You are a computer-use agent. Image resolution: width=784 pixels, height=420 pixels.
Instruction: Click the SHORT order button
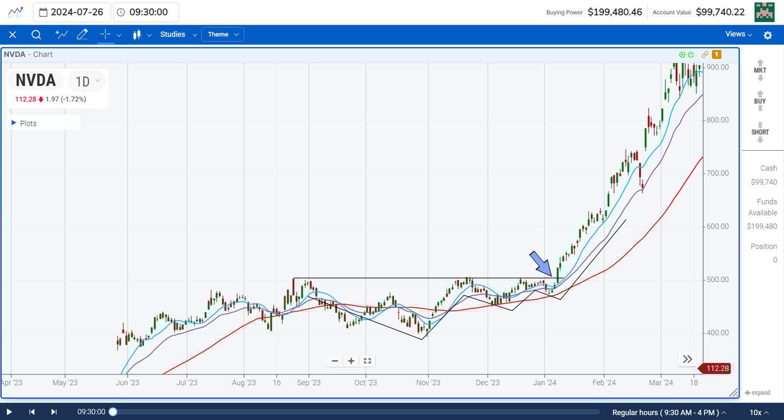759,132
